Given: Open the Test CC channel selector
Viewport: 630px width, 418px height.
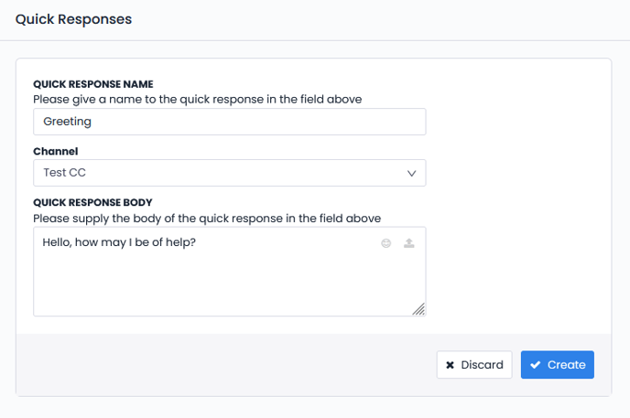Looking at the screenshot, I should click(229, 173).
